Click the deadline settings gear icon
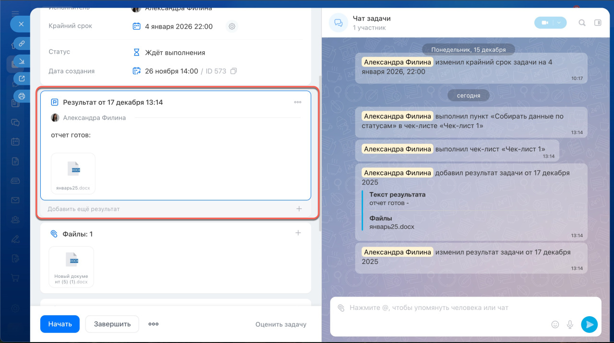 coord(232,27)
